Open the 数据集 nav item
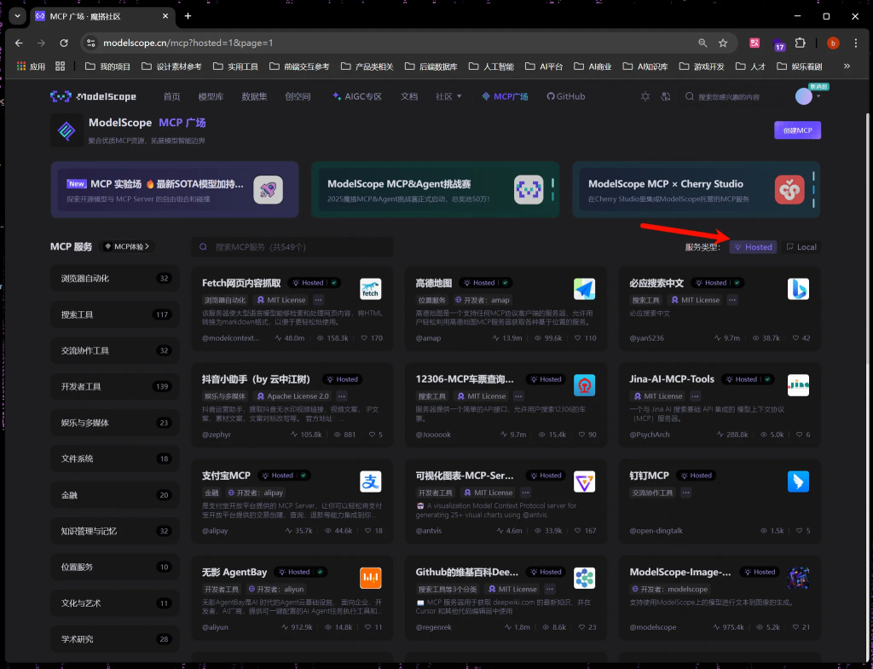873x669 pixels. tap(254, 96)
